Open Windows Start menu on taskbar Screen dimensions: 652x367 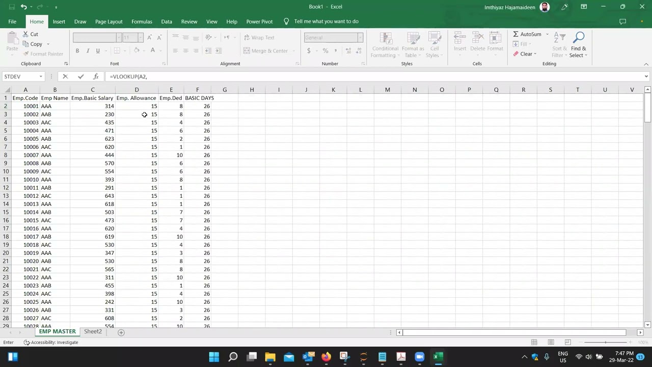(214, 357)
